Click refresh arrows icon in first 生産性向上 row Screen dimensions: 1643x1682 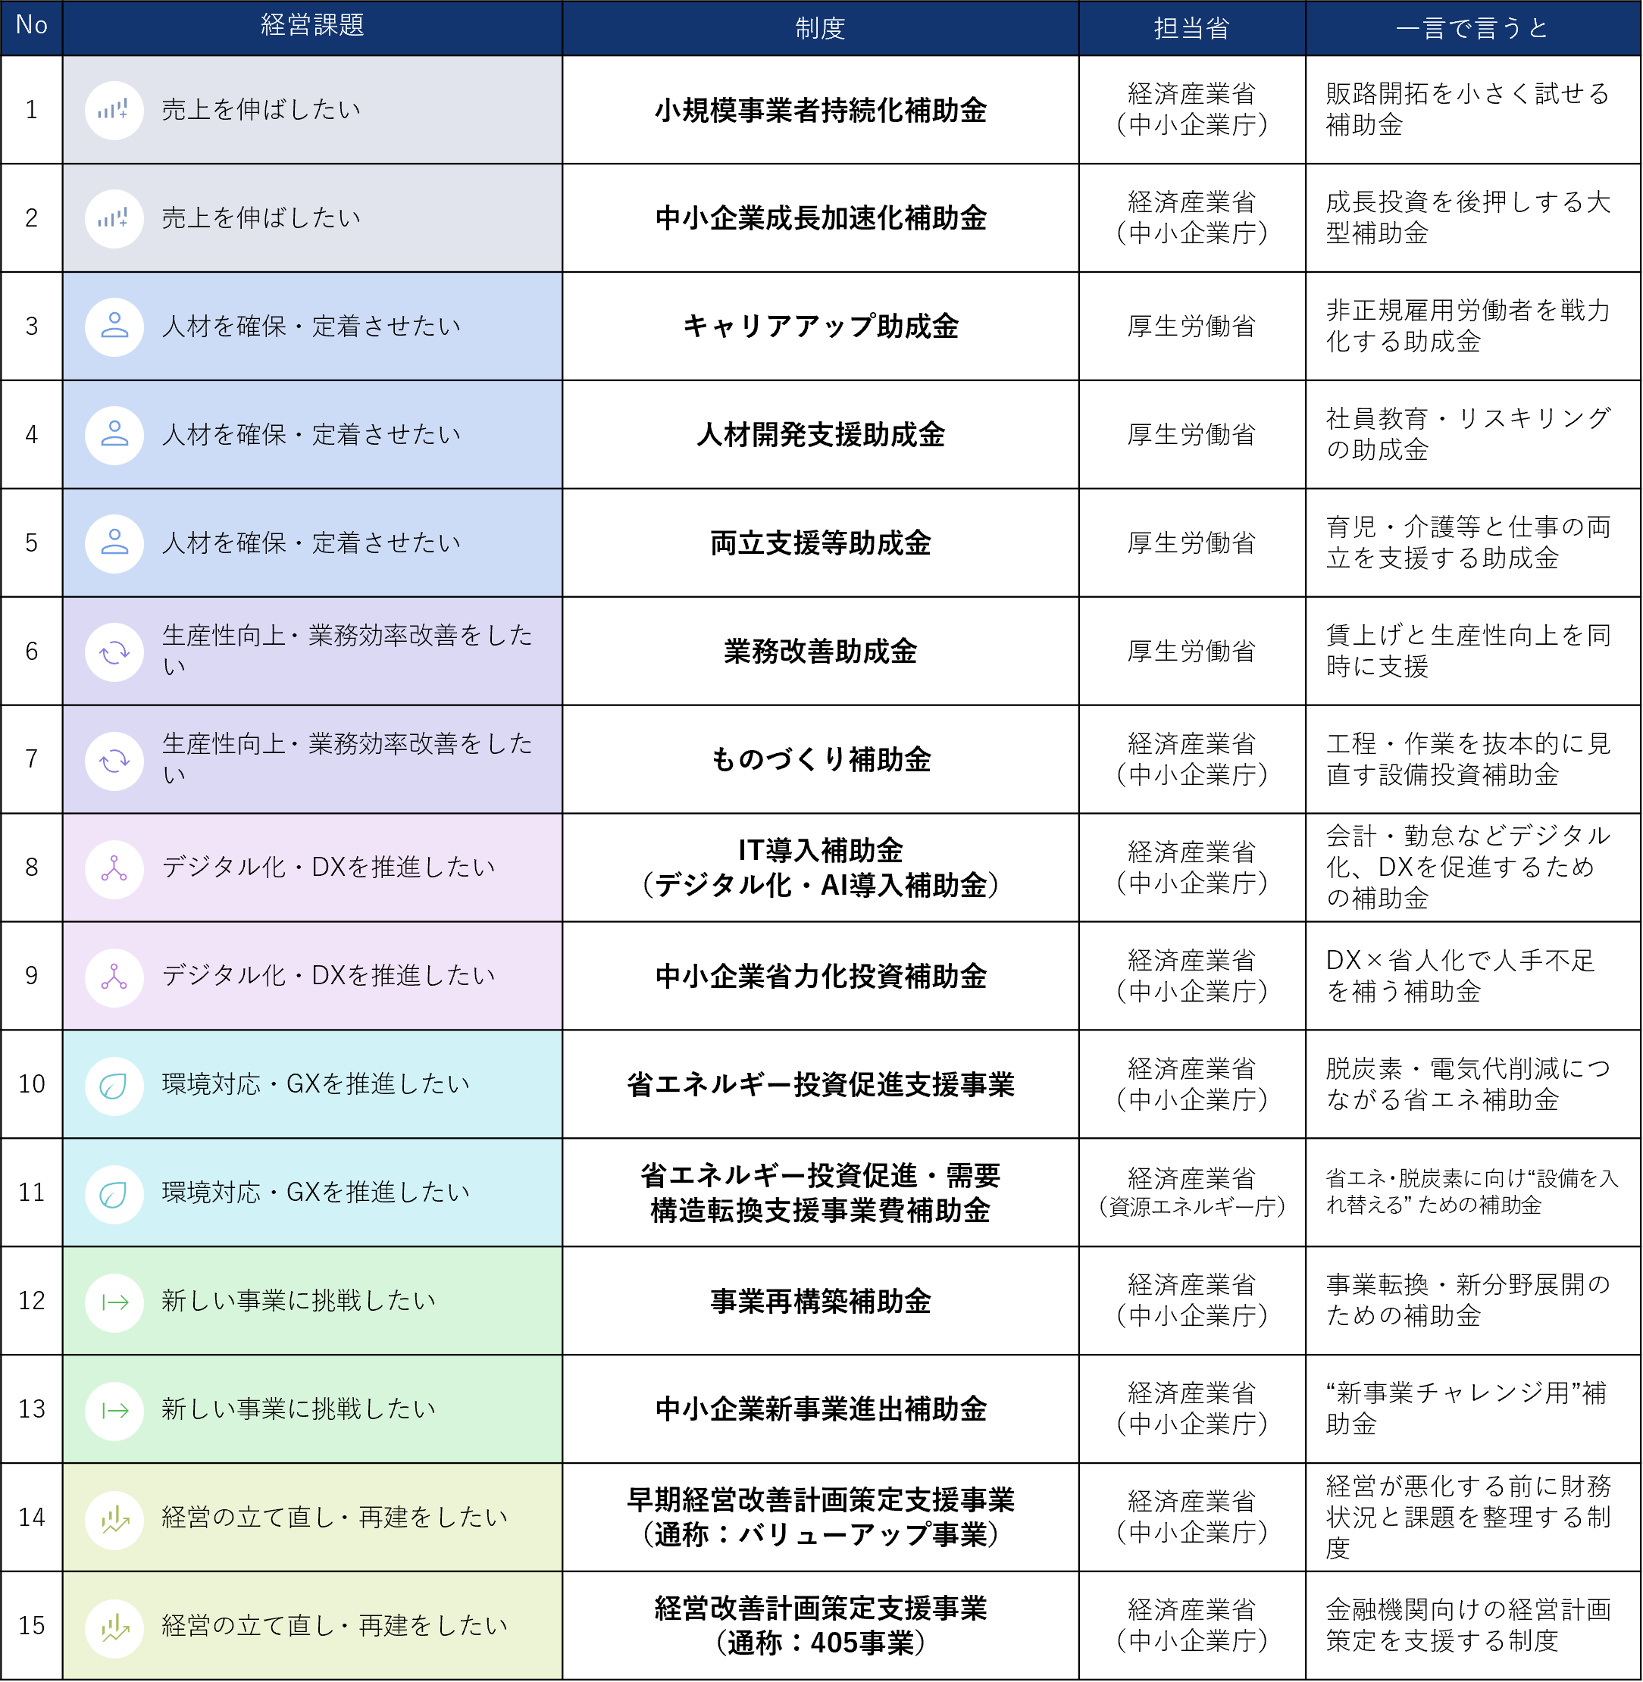(114, 652)
